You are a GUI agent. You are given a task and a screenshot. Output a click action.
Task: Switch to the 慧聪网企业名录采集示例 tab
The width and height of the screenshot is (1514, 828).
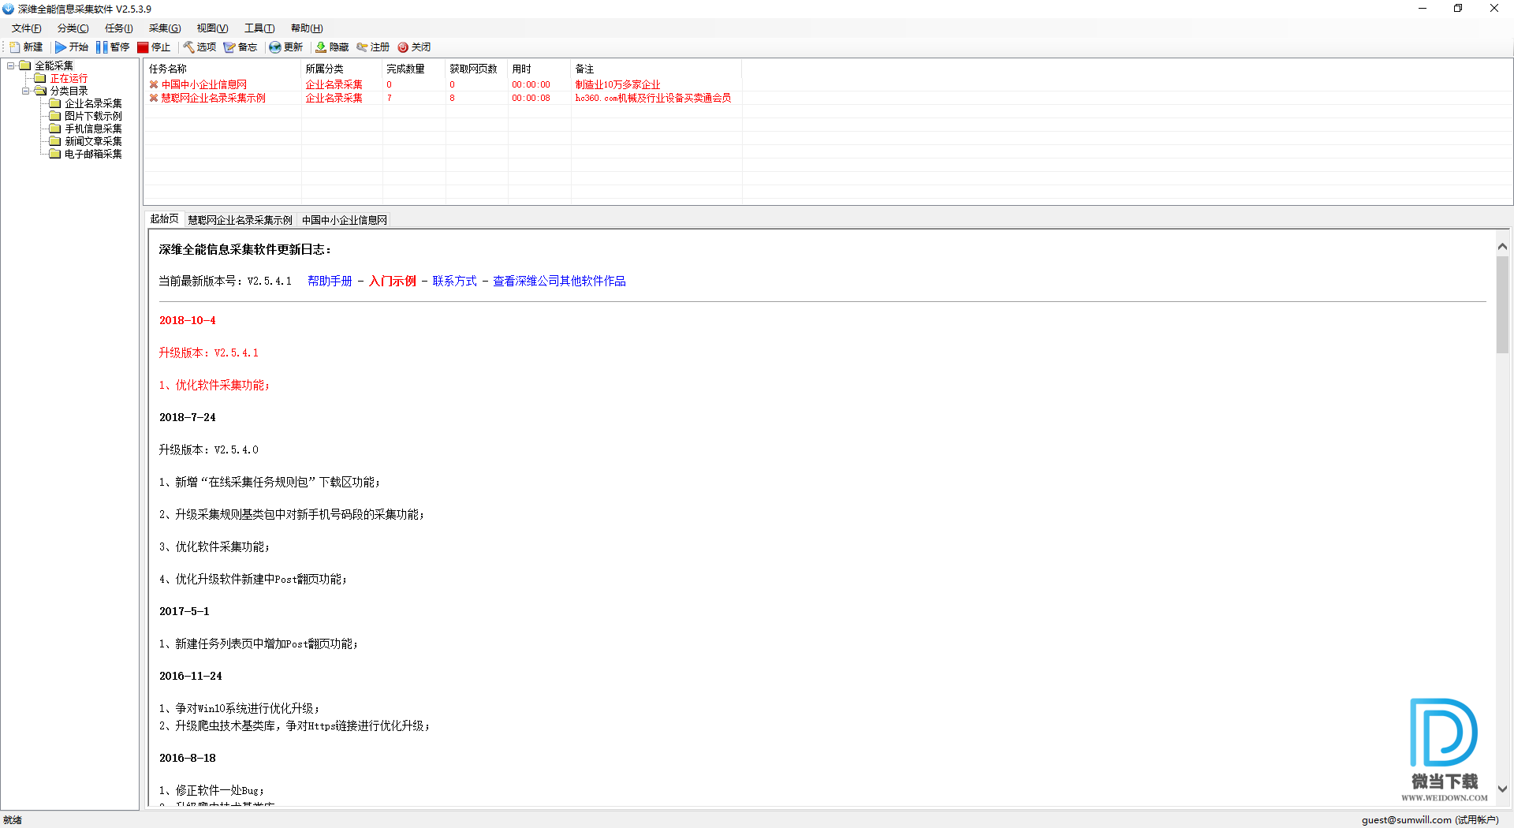pyautogui.click(x=240, y=220)
